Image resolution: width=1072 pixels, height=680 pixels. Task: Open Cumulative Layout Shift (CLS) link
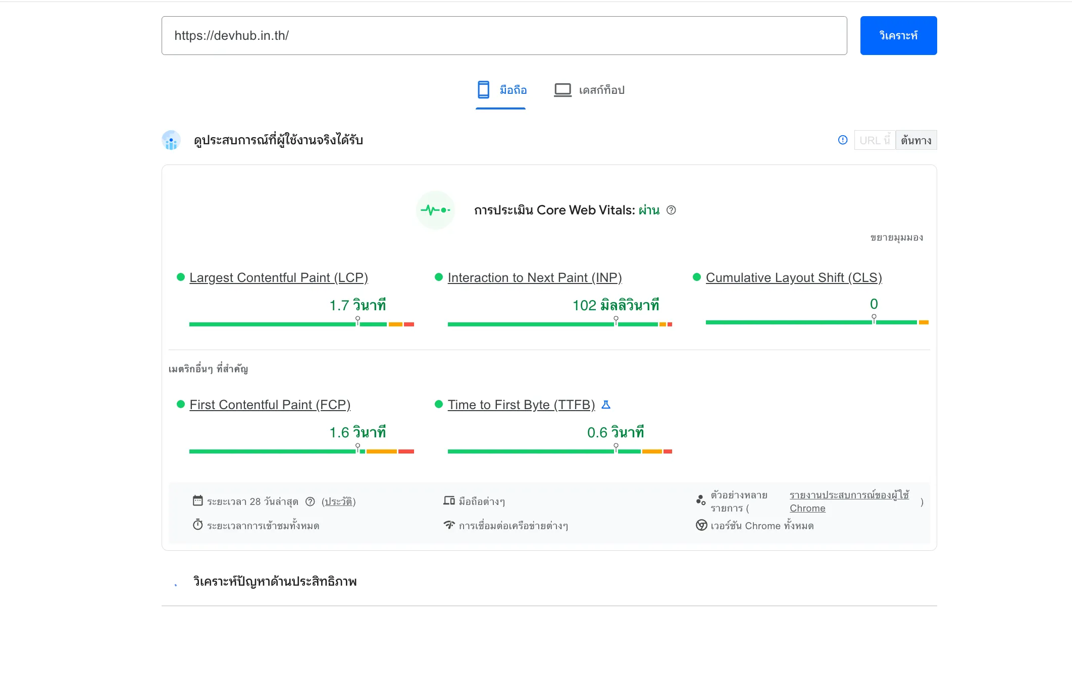tap(793, 277)
